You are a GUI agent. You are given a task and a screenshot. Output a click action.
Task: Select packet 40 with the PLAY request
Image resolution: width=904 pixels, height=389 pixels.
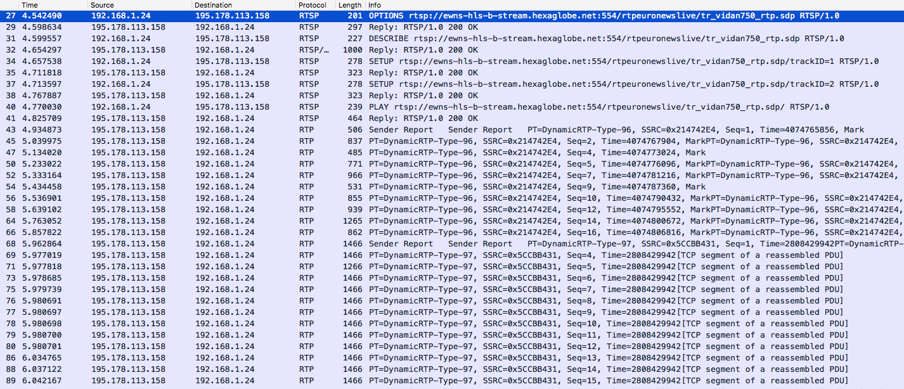[x=452, y=107]
